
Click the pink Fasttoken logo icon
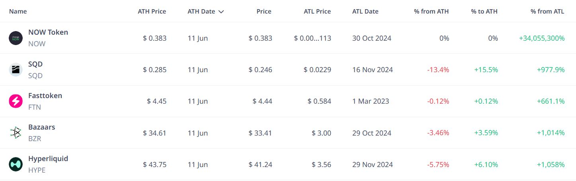[x=16, y=101]
